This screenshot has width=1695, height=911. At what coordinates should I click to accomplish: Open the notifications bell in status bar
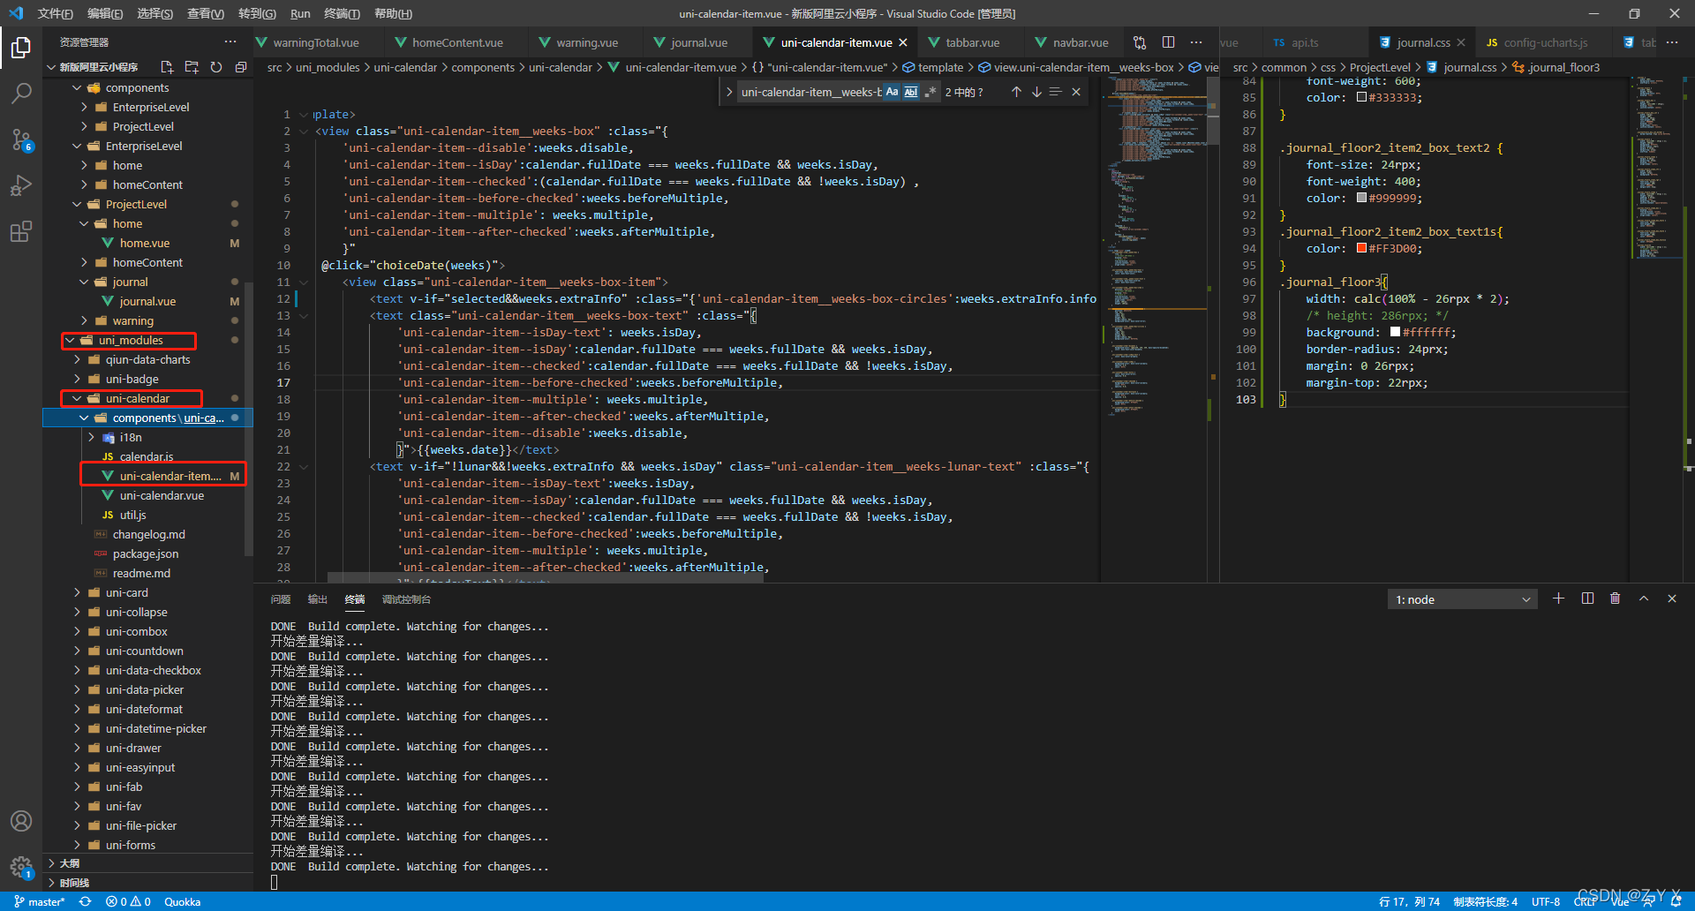click(1676, 901)
